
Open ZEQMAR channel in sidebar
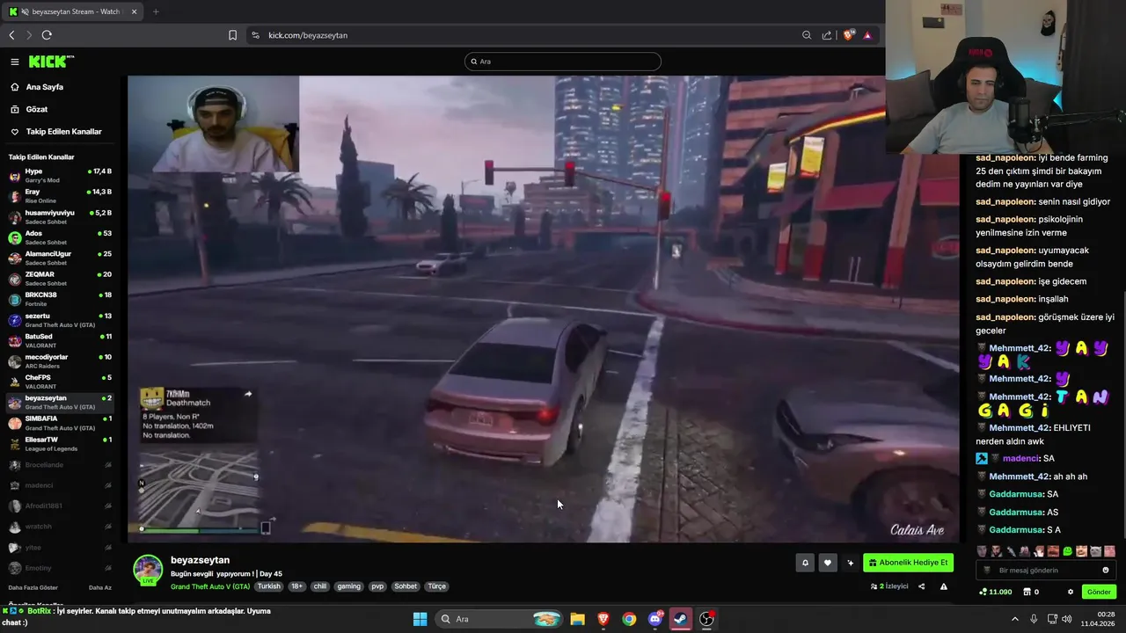coord(60,278)
